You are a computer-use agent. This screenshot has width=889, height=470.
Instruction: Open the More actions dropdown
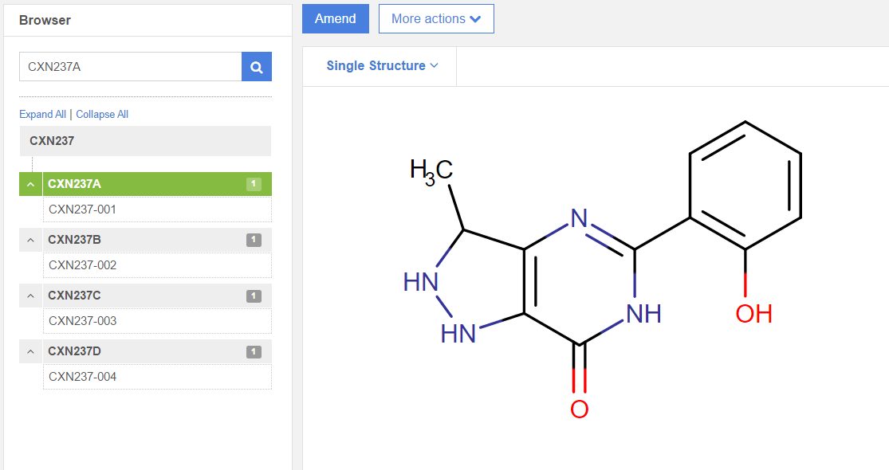[436, 19]
